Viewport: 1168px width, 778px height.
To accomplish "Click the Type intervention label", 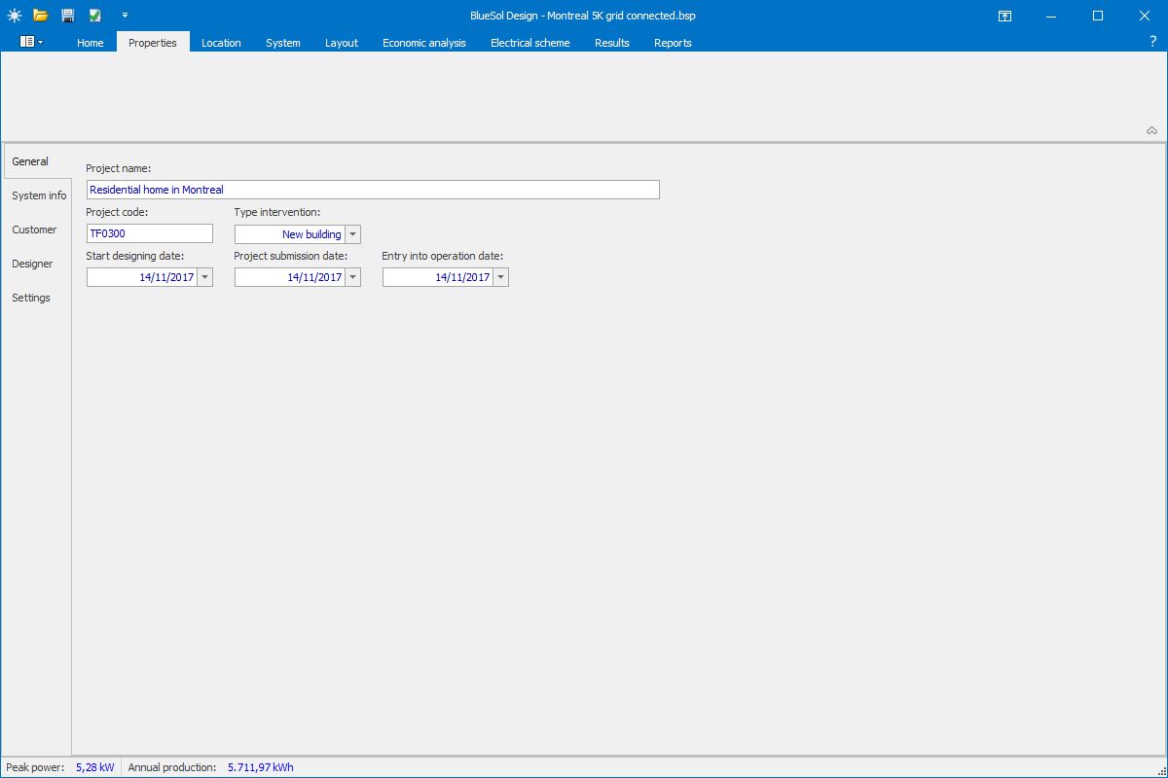I will coord(277,212).
